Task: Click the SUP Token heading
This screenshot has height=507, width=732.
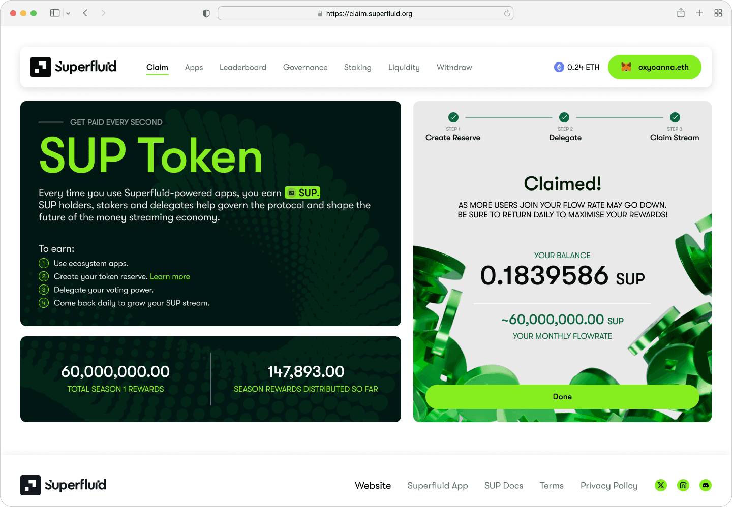Action: (x=151, y=155)
